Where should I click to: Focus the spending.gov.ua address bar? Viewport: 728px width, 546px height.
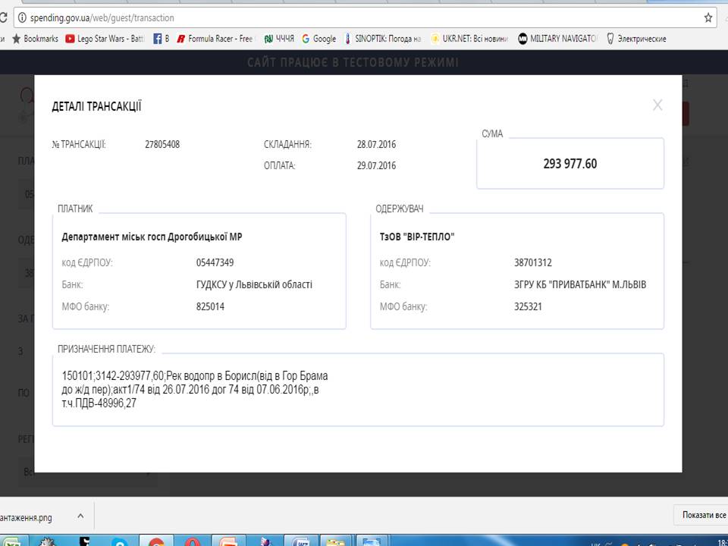pos(362,17)
